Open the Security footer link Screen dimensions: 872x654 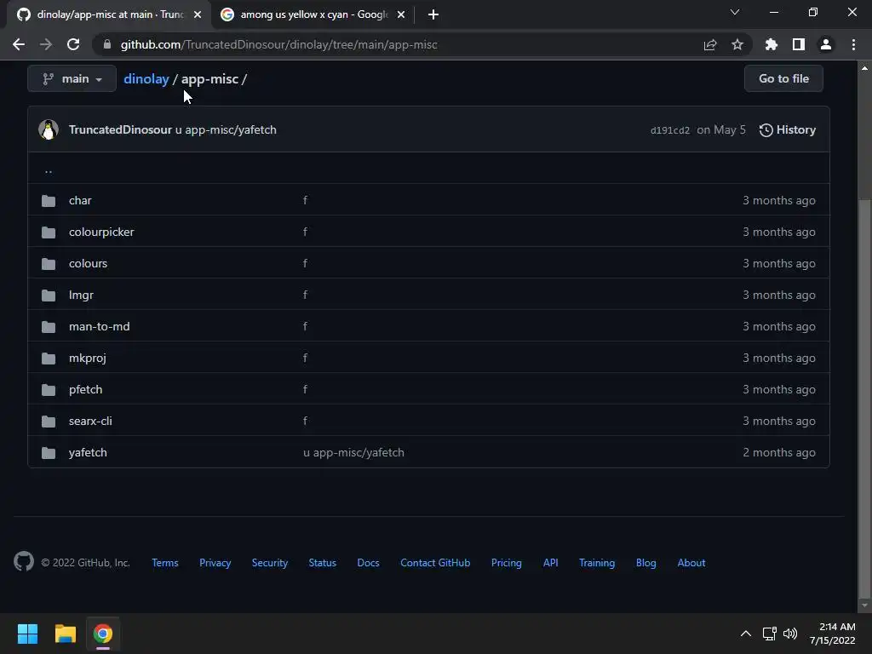270,563
